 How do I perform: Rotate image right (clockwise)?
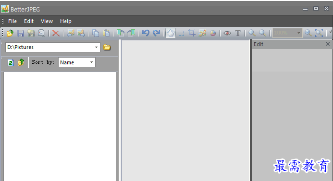(121, 33)
